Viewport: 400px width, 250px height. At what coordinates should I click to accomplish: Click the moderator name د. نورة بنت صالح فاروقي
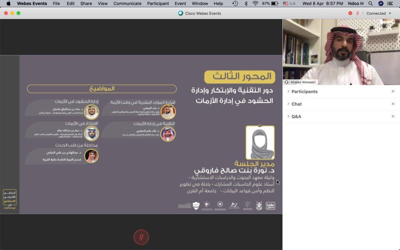(234, 170)
